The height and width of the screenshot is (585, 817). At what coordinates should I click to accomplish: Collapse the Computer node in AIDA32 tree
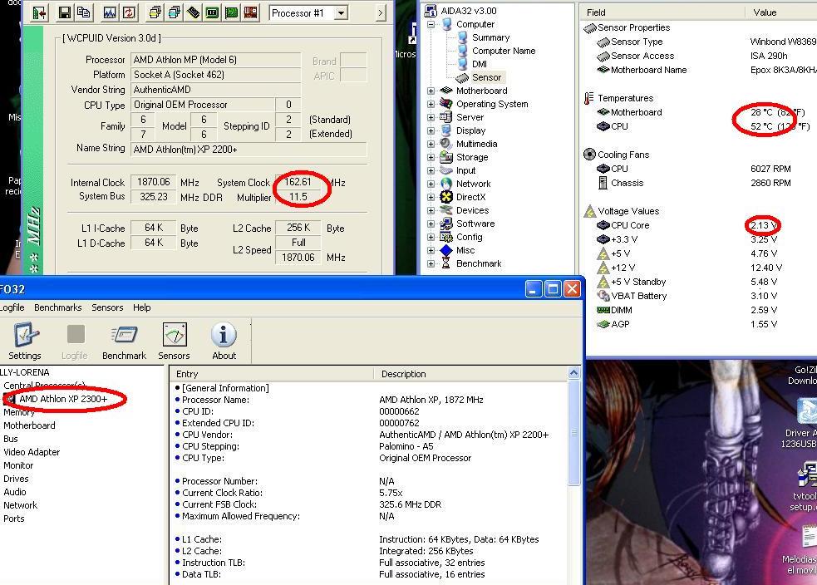click(x=431, y=24)
